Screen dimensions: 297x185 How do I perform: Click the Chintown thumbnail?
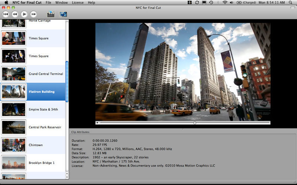pos(13,145)
